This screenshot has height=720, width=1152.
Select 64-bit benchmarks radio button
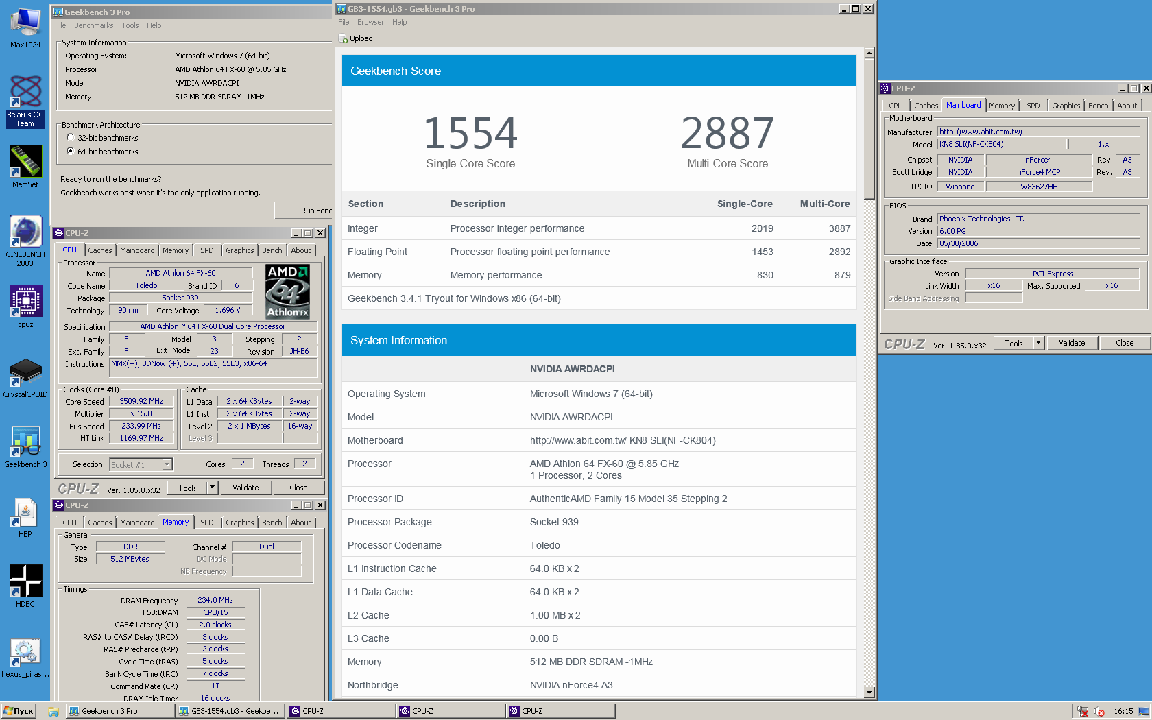(70, 152)
